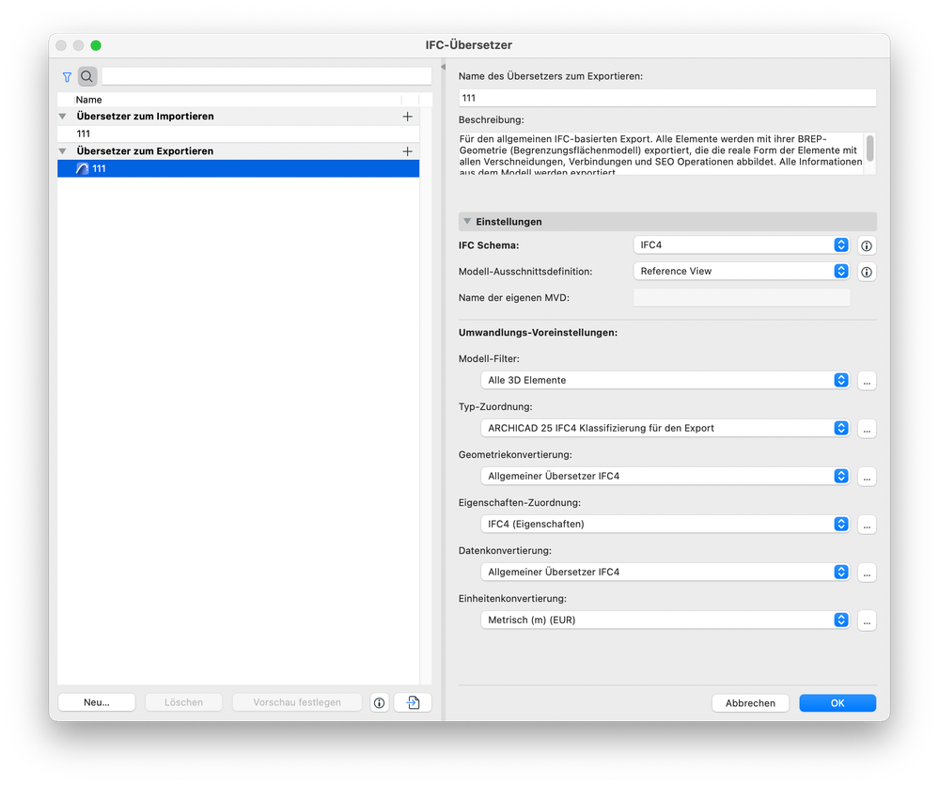Viewport: 939px width, 786px height.
Task: Click the preview icon of export translator 111
Action: (82, 169)
